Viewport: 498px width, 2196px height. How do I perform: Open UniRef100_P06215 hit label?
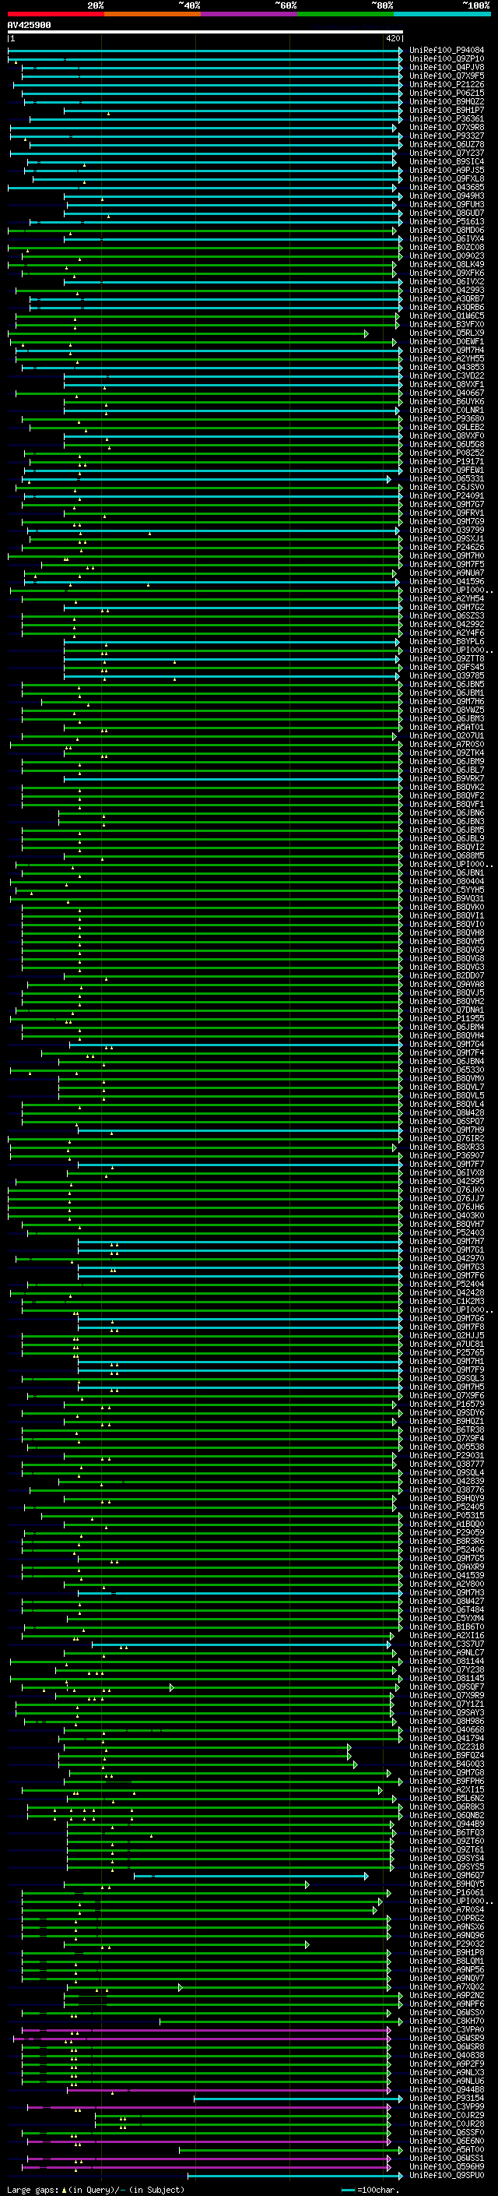pyautogui.click(x=446, y=93)
